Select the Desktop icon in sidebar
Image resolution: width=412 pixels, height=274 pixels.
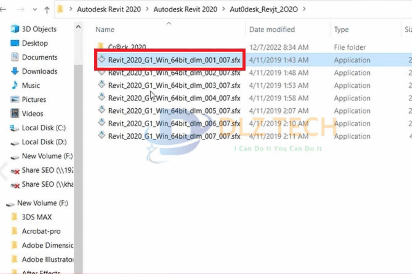pyautogui.click(x=15, y=43)
